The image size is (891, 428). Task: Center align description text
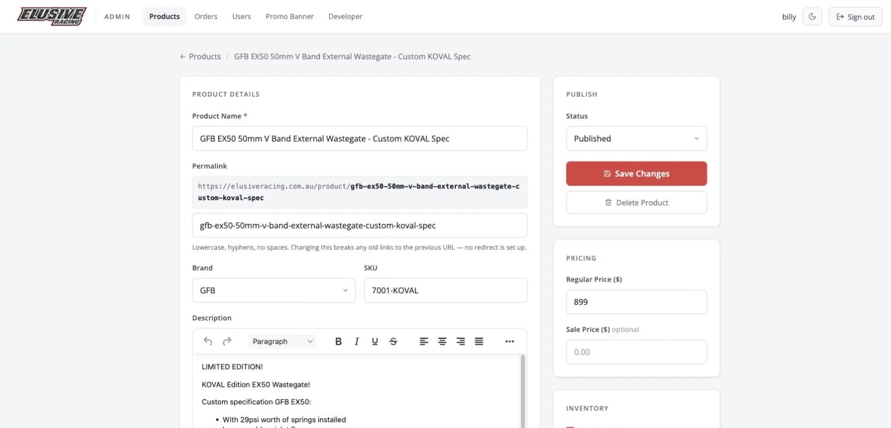click(x=442, y=341)
